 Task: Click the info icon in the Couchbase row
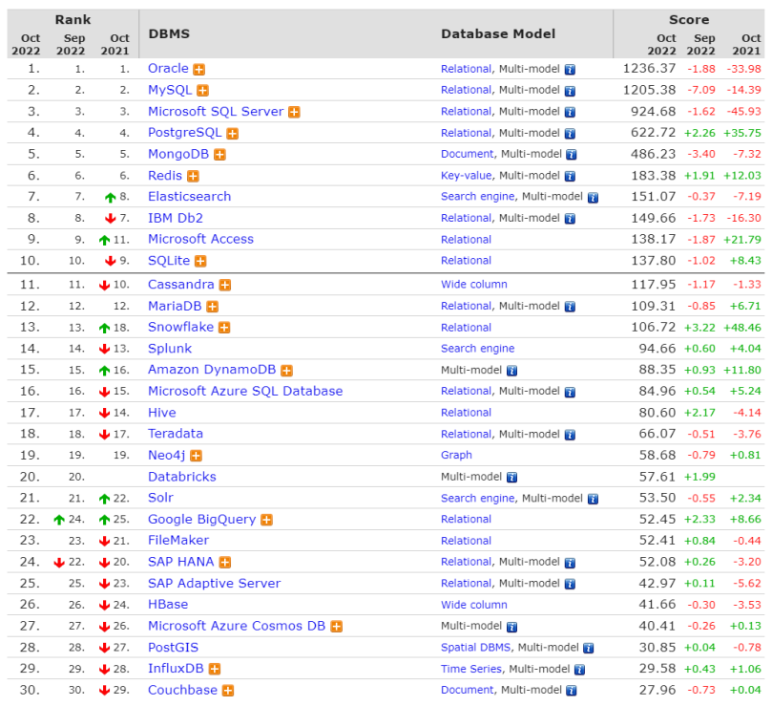pos(571,691)
